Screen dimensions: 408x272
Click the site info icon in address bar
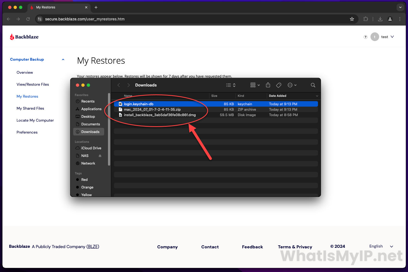click(x=40, y=19)
